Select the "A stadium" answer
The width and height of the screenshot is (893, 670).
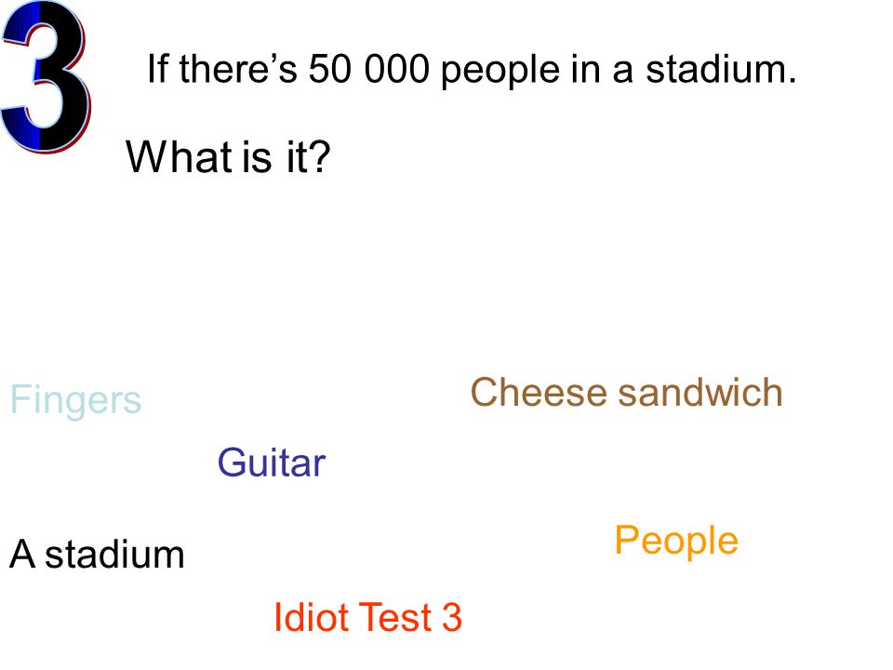point(98,554)
